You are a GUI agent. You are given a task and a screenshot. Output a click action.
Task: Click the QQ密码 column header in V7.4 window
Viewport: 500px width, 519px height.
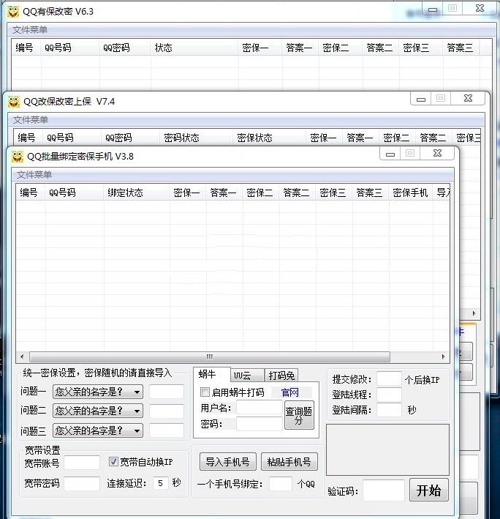[x=130, y=138]
